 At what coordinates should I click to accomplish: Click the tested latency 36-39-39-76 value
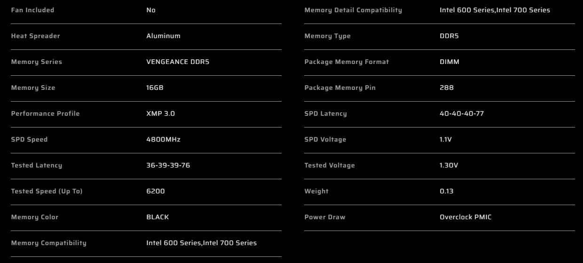click(x=168, y=165)
